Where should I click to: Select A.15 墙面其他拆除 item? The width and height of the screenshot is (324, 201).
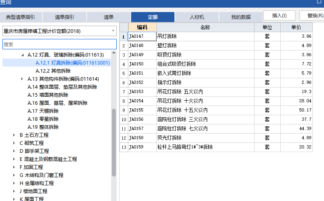48,95
